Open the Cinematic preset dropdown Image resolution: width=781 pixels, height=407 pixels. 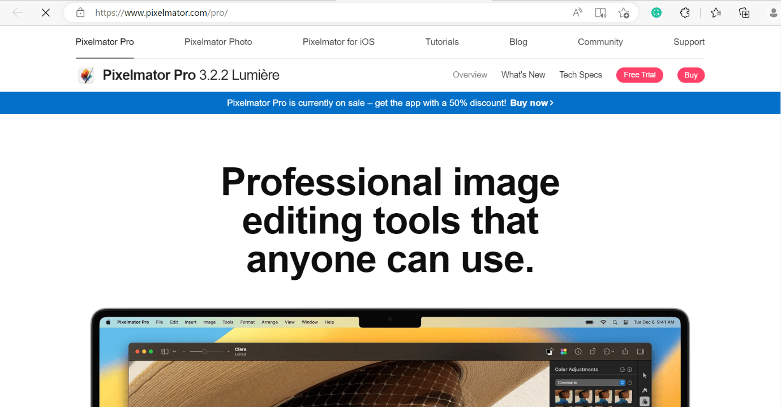(x=591, y=383)
